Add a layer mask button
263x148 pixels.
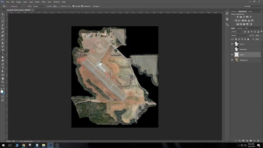click(243, 141)
